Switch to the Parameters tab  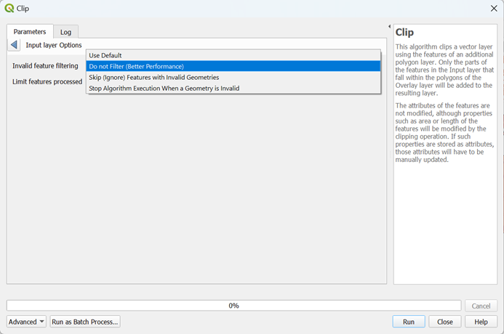30,32
